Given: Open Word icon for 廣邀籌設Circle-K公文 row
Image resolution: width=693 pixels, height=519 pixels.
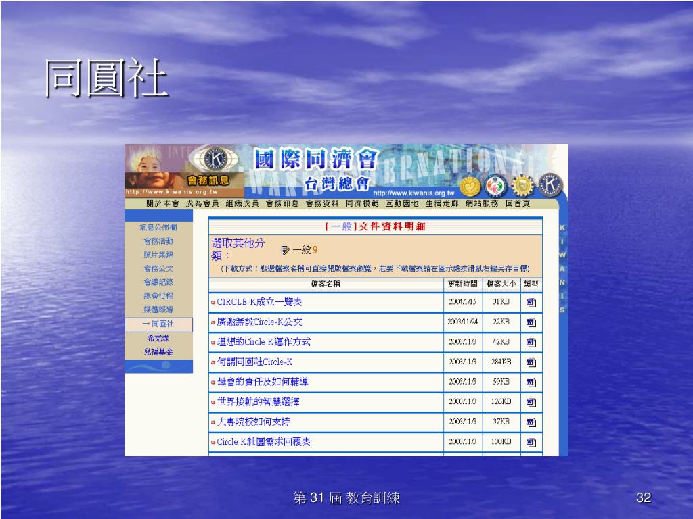Looking at the screenshot, I should [531, 322].
